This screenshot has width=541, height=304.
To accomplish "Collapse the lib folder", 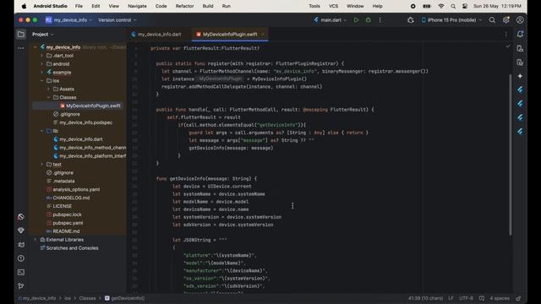I will (x=41, y=131).
